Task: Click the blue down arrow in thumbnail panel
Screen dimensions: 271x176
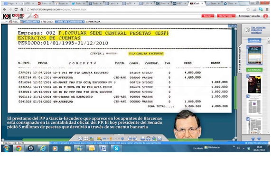Action: [x=259, y=139]
